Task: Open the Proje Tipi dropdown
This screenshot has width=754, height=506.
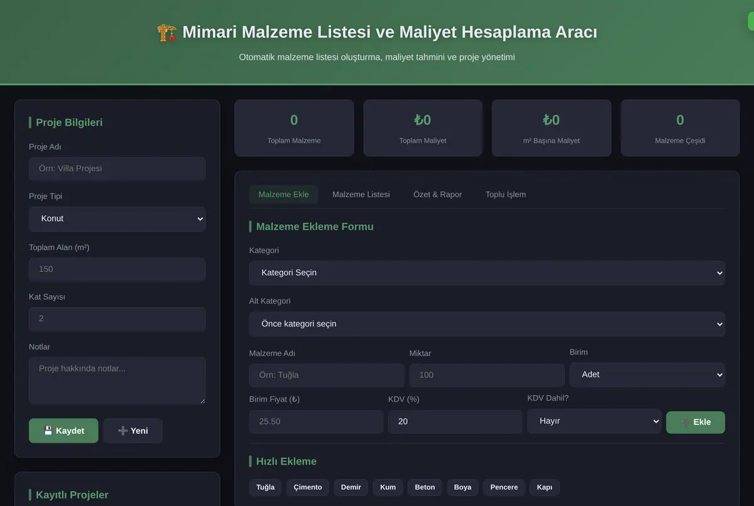Action: click(117, 219)
